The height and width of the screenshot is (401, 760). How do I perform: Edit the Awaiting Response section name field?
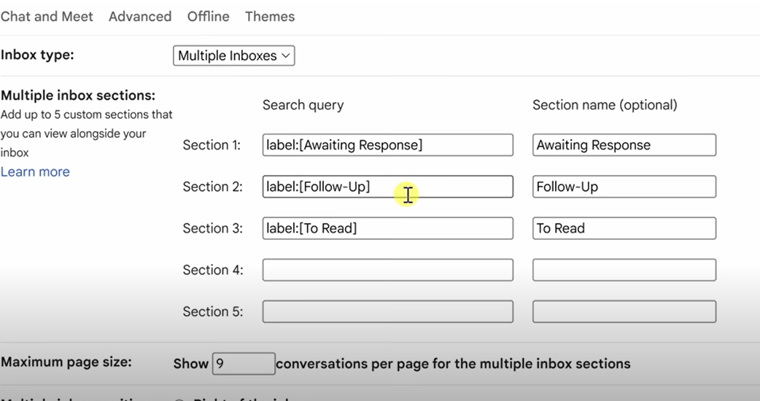(624, 145)
